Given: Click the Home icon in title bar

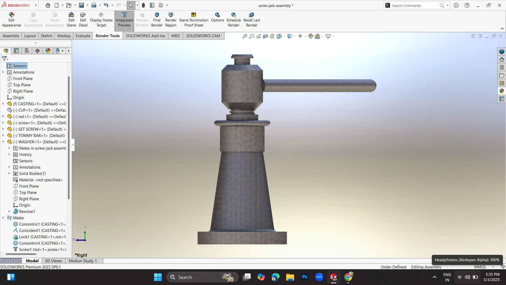Looking at the screenshot, I should click(x=48, y=5).
